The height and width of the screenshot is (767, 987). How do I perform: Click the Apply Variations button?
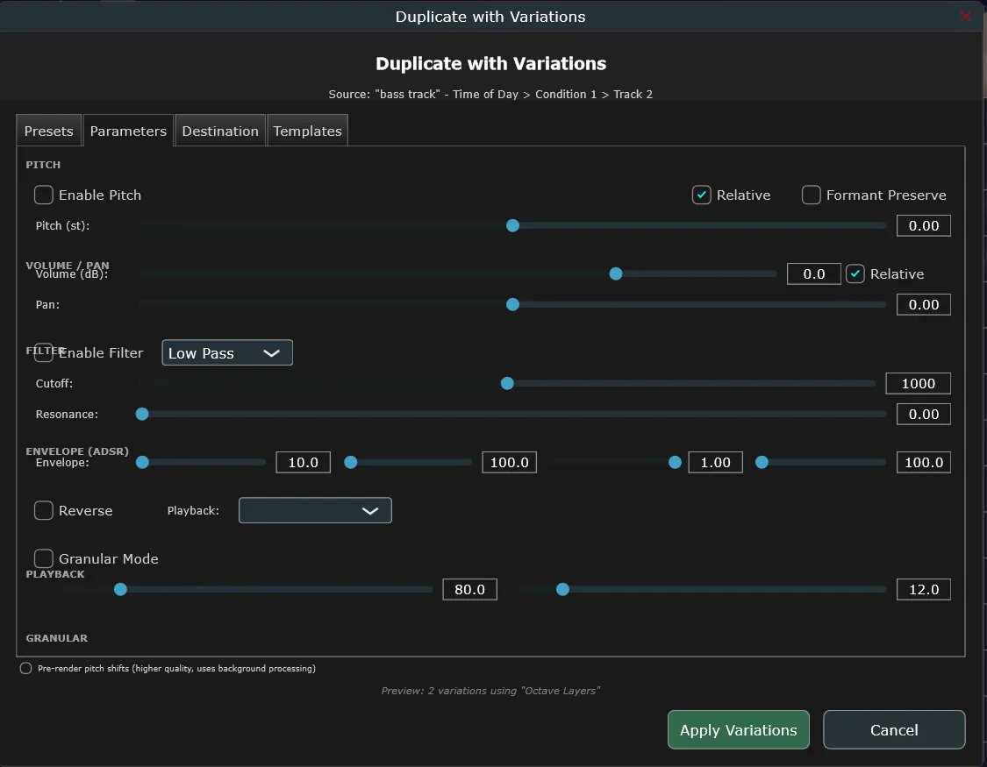tap(738, 729)
